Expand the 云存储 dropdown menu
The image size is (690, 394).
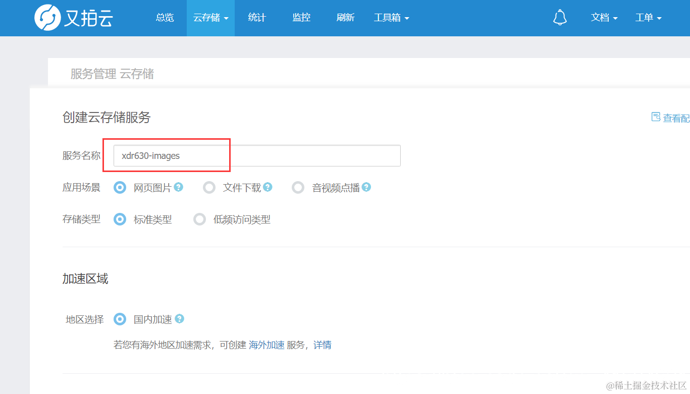tap(210, 18)
